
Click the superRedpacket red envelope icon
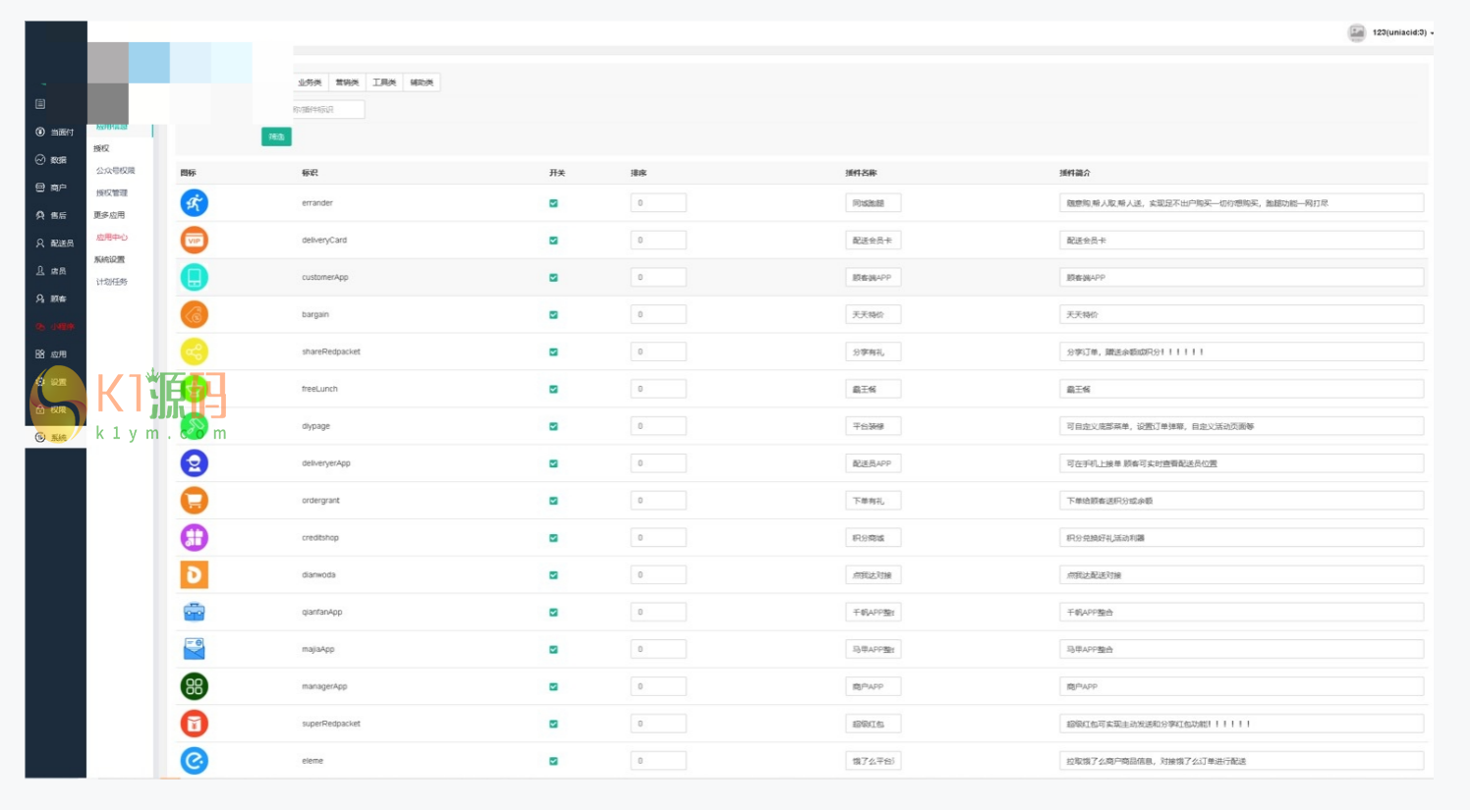click(x=195, y=724)
